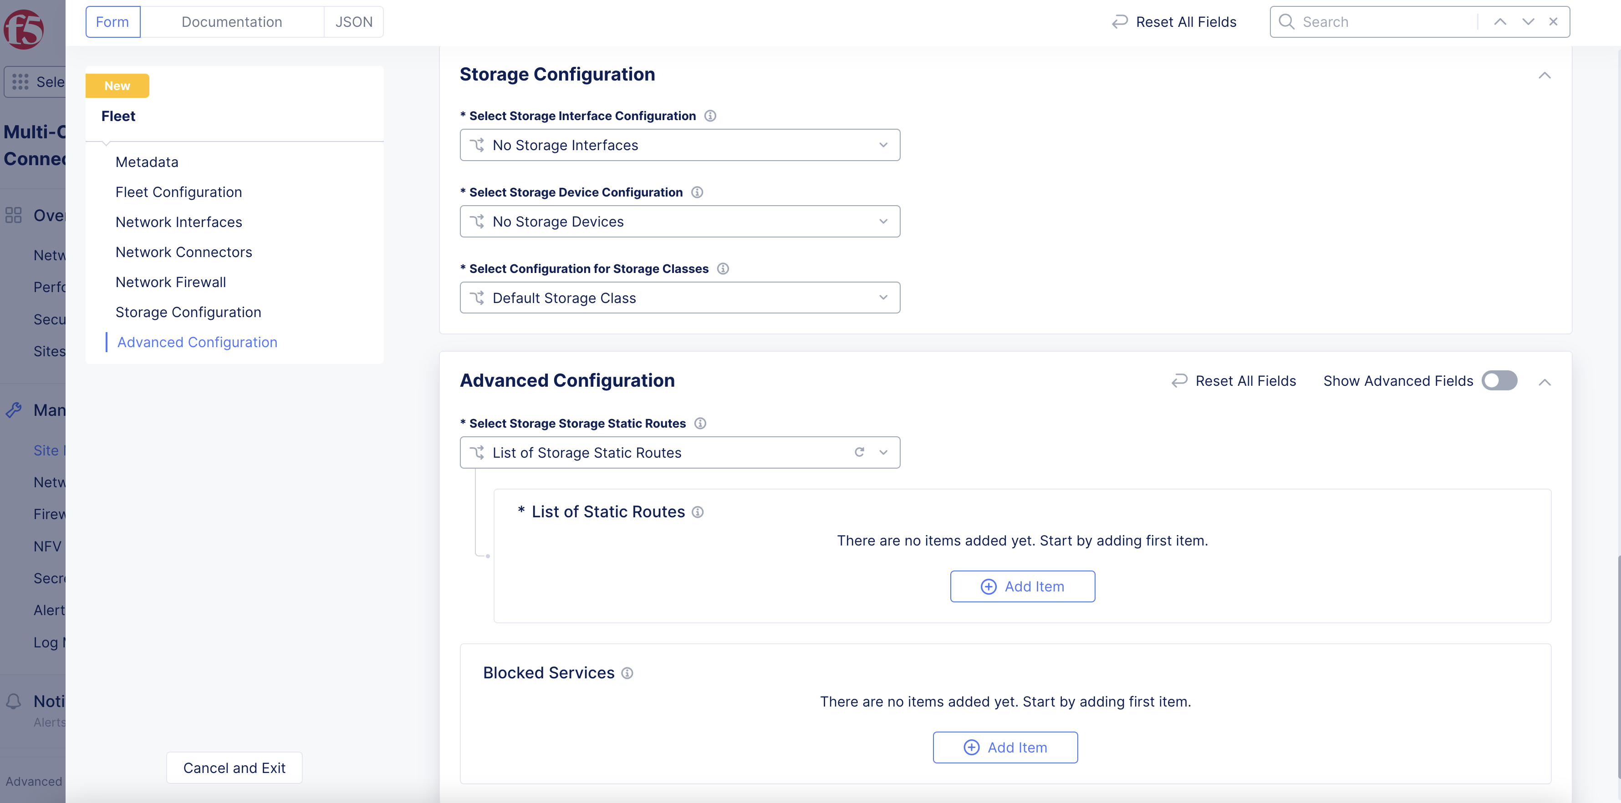Click the F5 logo icon
This screenshot has height=803, width=1621.
click(24, 29)
